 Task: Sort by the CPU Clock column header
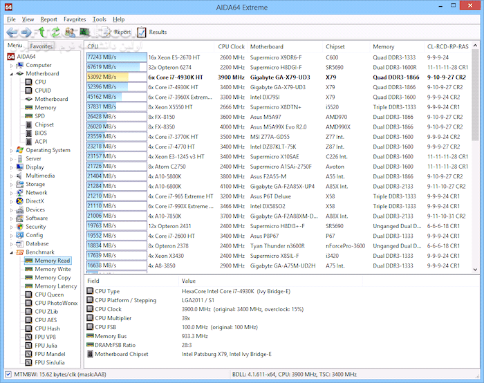coord(232,46)
